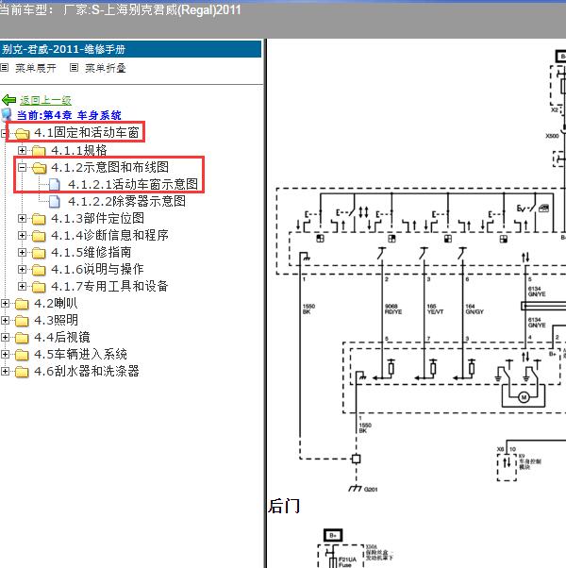Viewport: 566px width, 568px height.
Task: Click folder icon of 4.1.5维修指南
Action: click(39, 253)
